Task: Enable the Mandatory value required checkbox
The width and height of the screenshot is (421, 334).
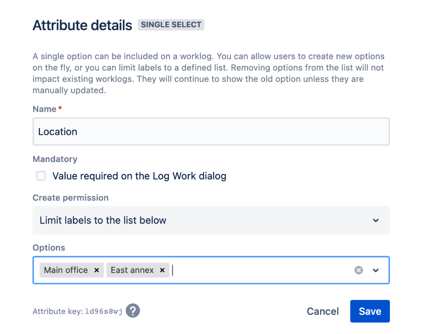Action: (x=41, y=176)
